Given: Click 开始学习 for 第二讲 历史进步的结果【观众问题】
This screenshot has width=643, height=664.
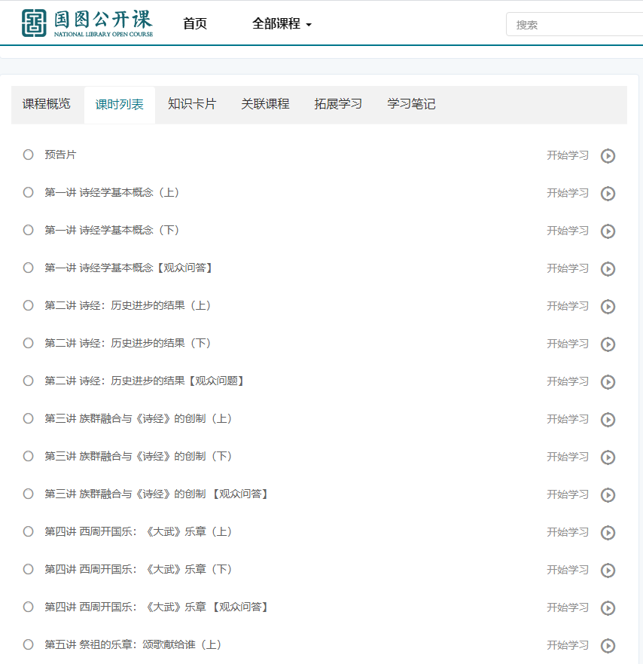Looking at the screenshot, I should (x=568, y=381).
